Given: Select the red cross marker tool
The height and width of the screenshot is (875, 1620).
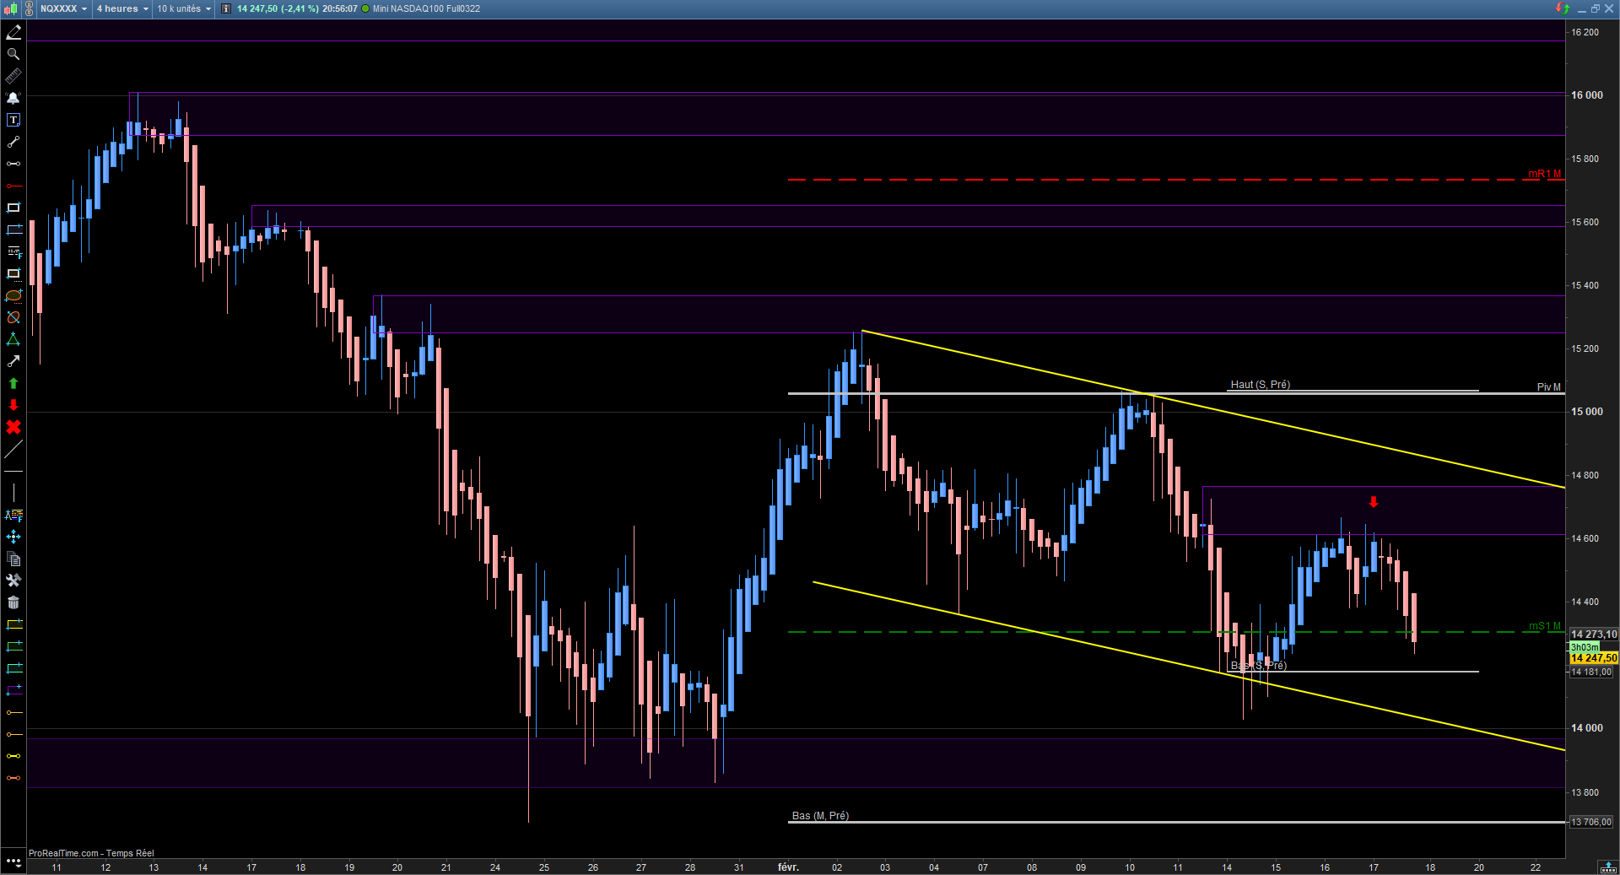Looking at the screenshot, I should 13,427.
